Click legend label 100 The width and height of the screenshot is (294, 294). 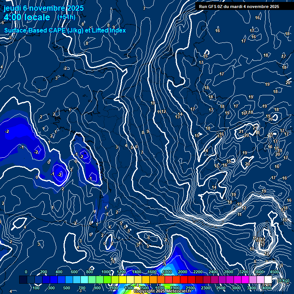point(36,288)
